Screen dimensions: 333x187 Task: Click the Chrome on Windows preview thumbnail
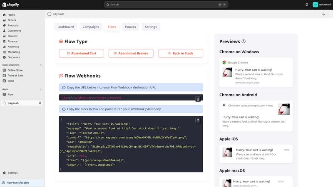point(227,72)
